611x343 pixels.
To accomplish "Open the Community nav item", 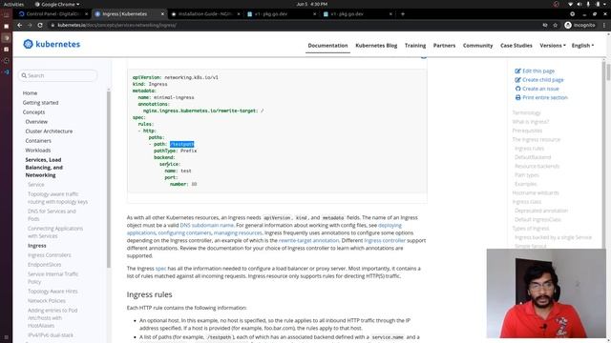I will 477,46.
